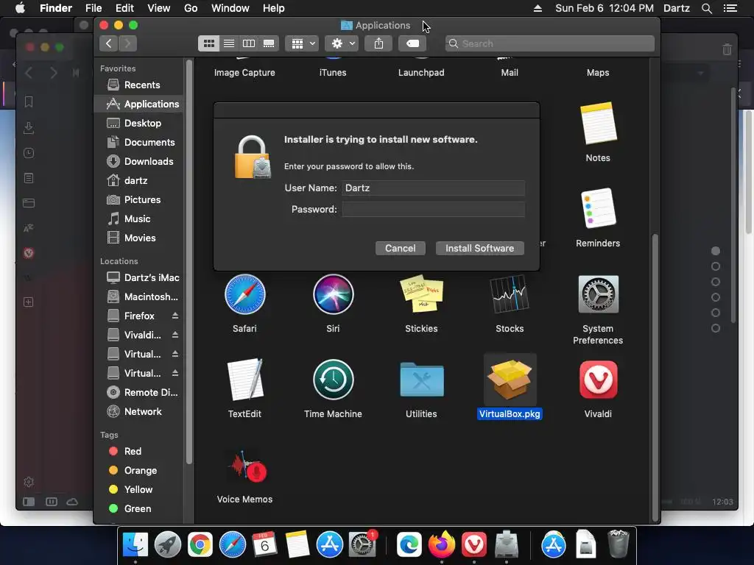Image resolution: width=754 pixels, height=565 pixels.
Task: Open the Trash in the Dock
Action: (618, 544)
